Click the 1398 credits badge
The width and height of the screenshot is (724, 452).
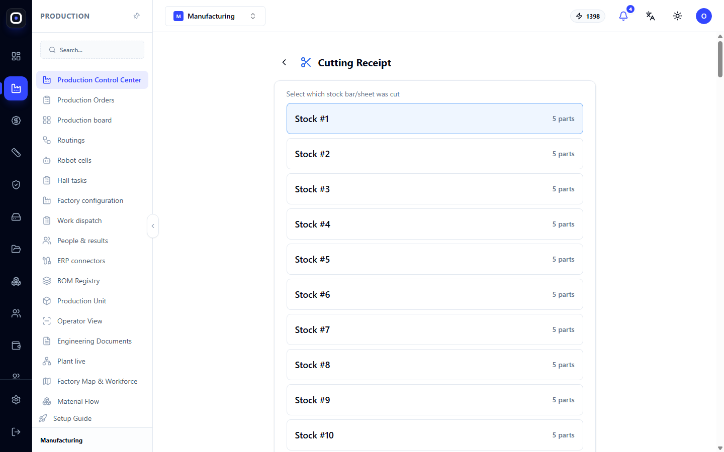(x=588, y=16)
